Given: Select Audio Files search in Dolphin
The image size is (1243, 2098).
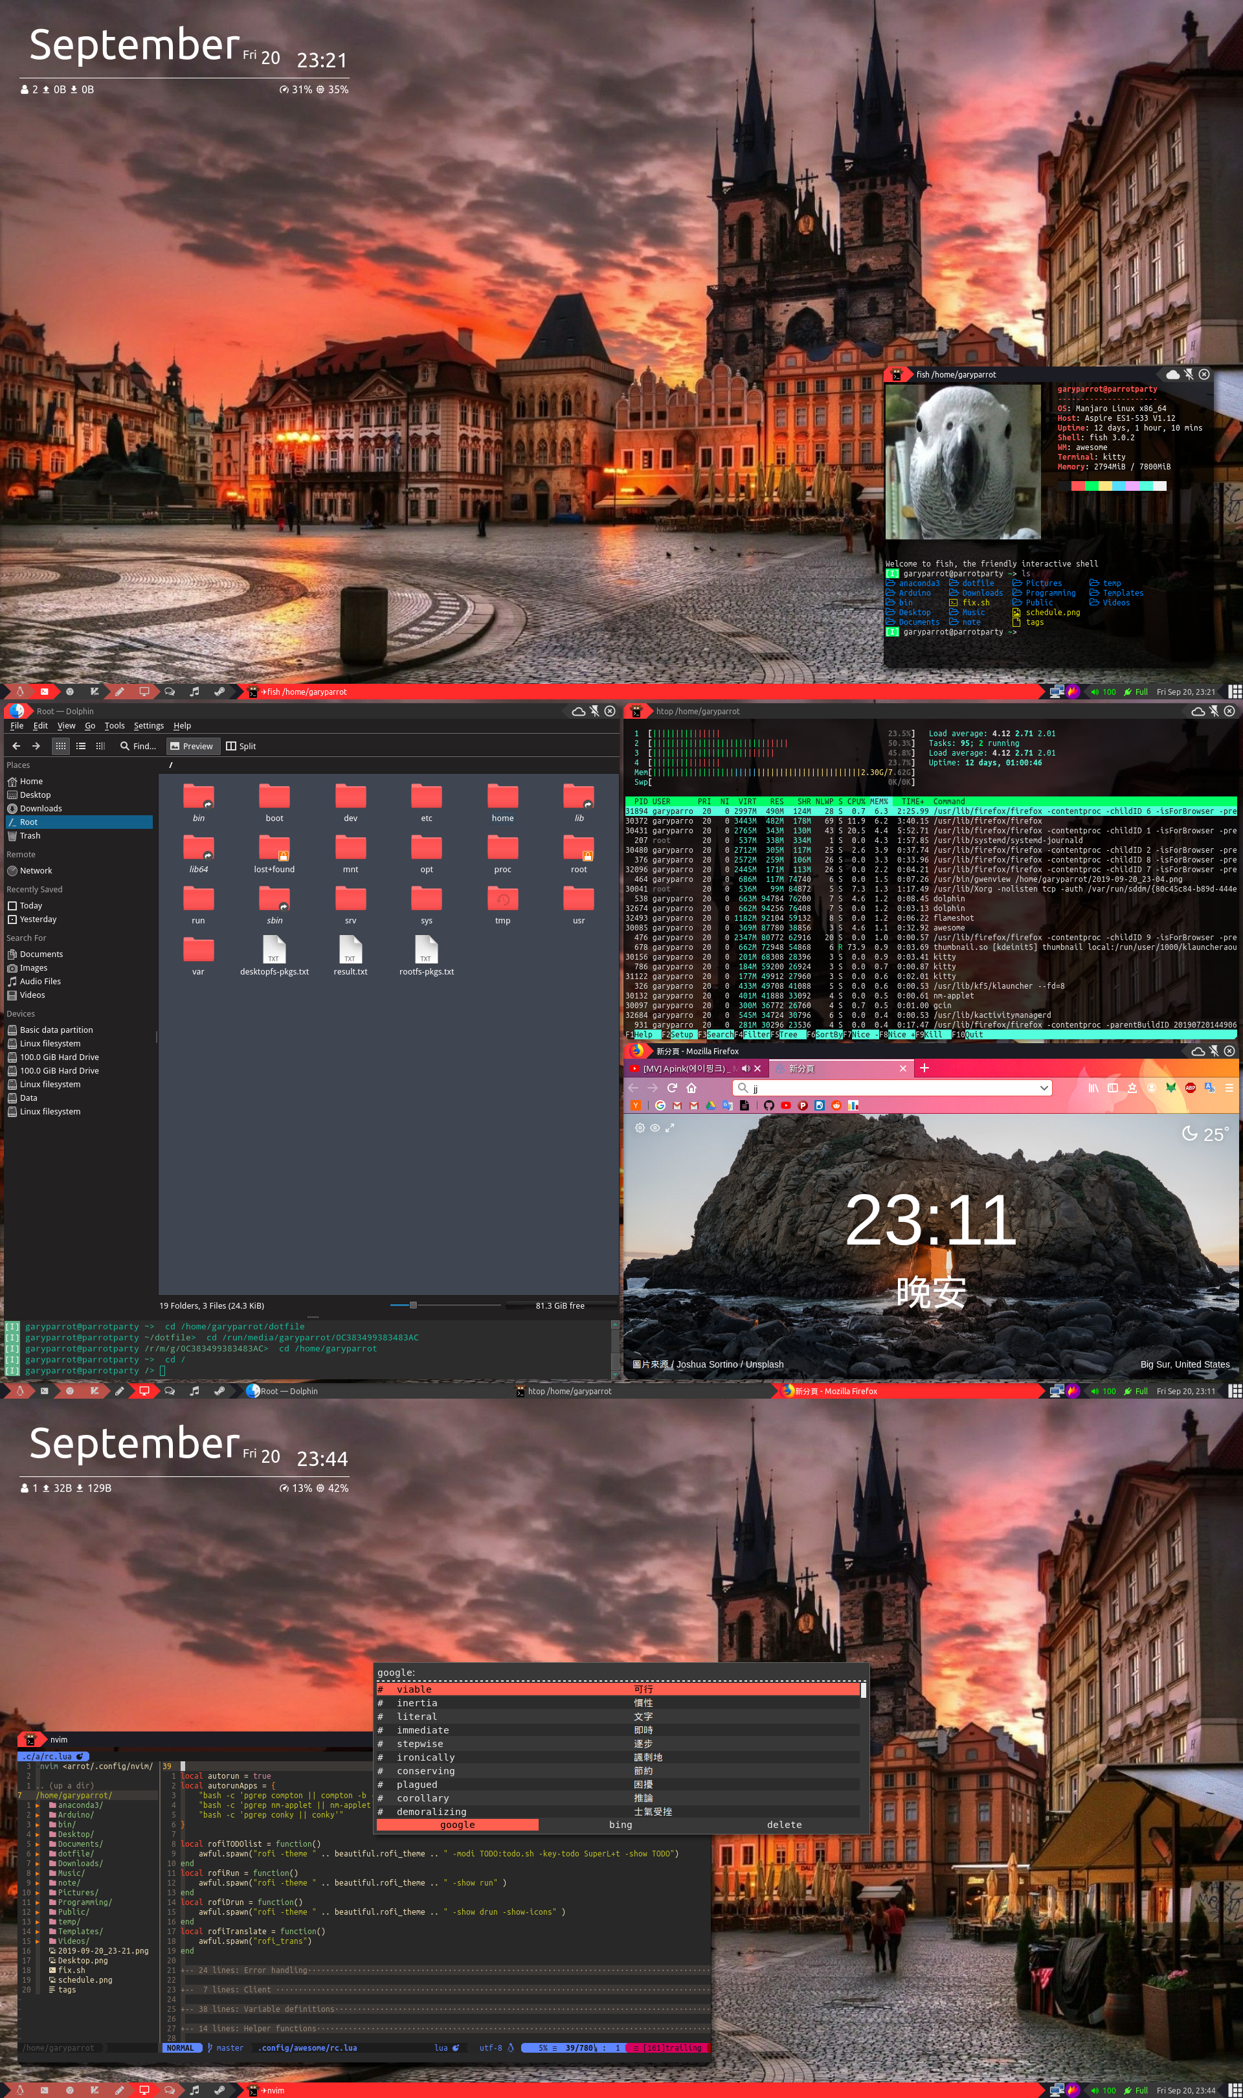Looking at the screenshot, I should (x=79, y=981).
